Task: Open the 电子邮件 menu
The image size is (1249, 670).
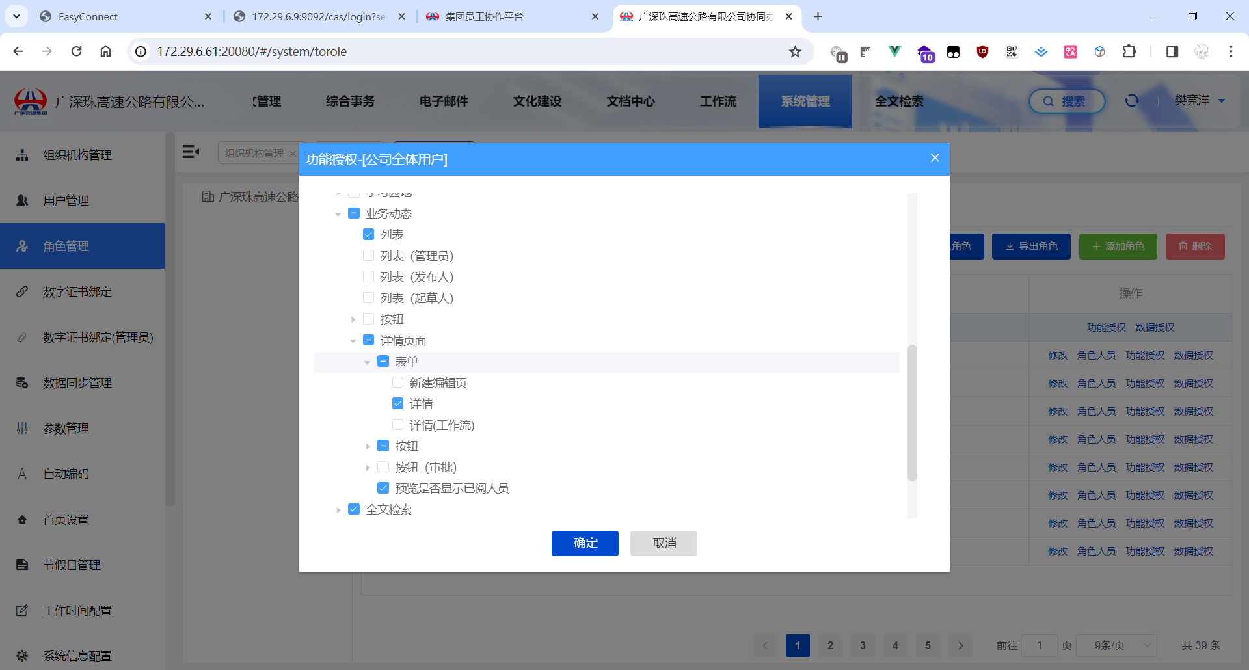Action: pos(444,101)
